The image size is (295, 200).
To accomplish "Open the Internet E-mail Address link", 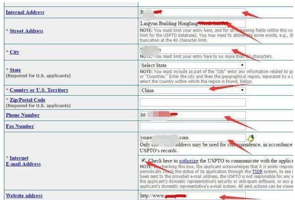I will pyautogui.click(x=25, y=161).
